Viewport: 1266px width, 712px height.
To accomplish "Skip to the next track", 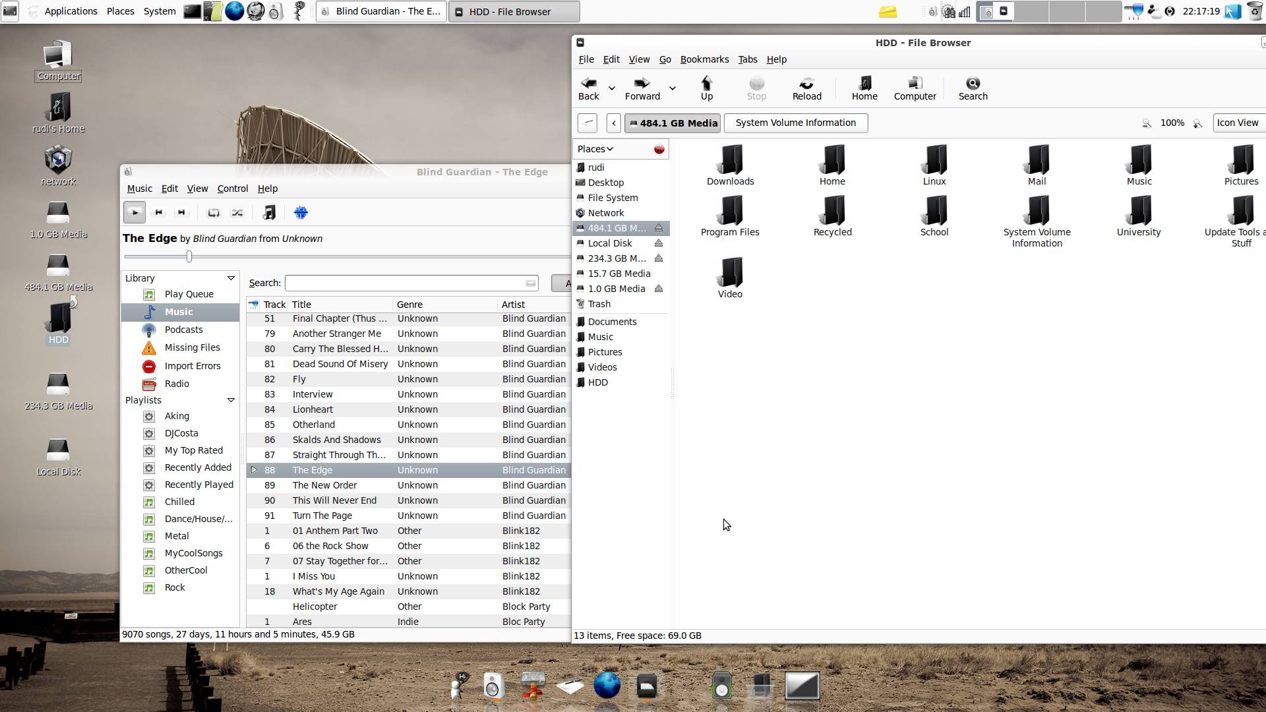I will click(x=181, y=213).
